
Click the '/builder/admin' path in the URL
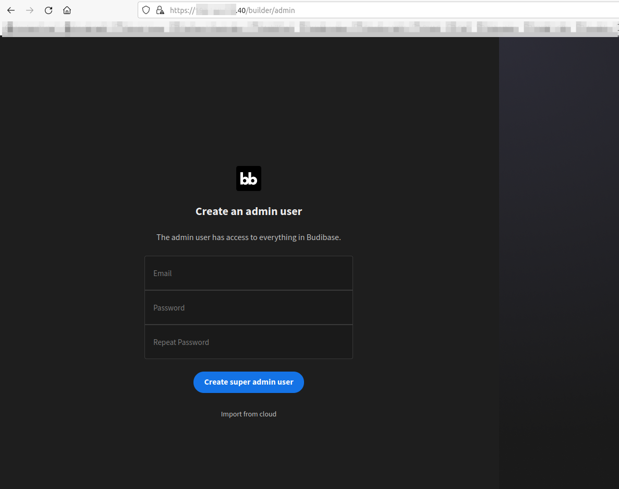pyautogui.click(x=271, y=10)
